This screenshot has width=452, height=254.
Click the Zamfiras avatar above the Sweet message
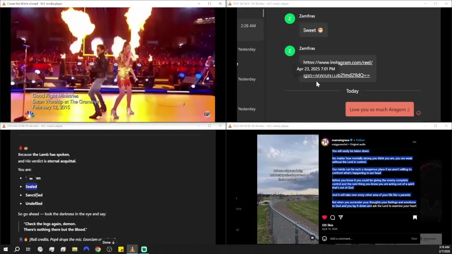(x=290, y=19)
